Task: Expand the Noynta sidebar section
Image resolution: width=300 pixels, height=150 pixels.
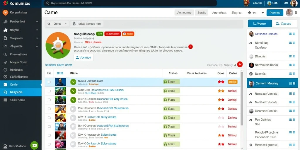Action: click(x=37, y=30)
